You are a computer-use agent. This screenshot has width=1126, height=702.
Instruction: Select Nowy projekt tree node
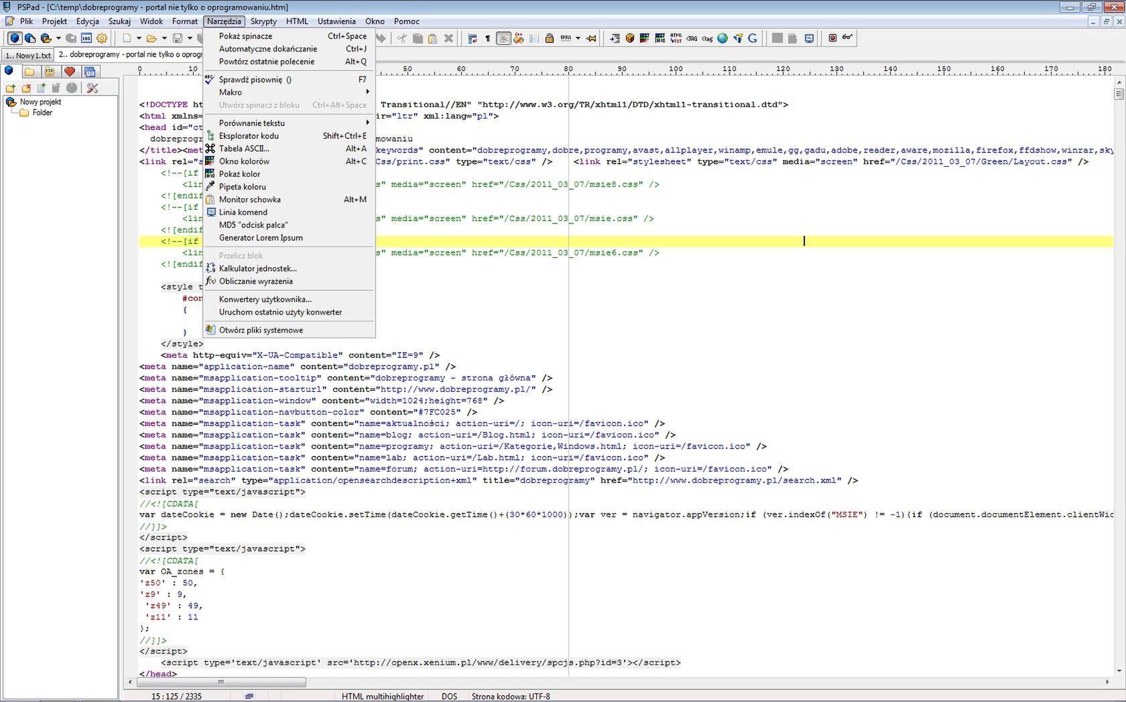[x=40, y=102]
